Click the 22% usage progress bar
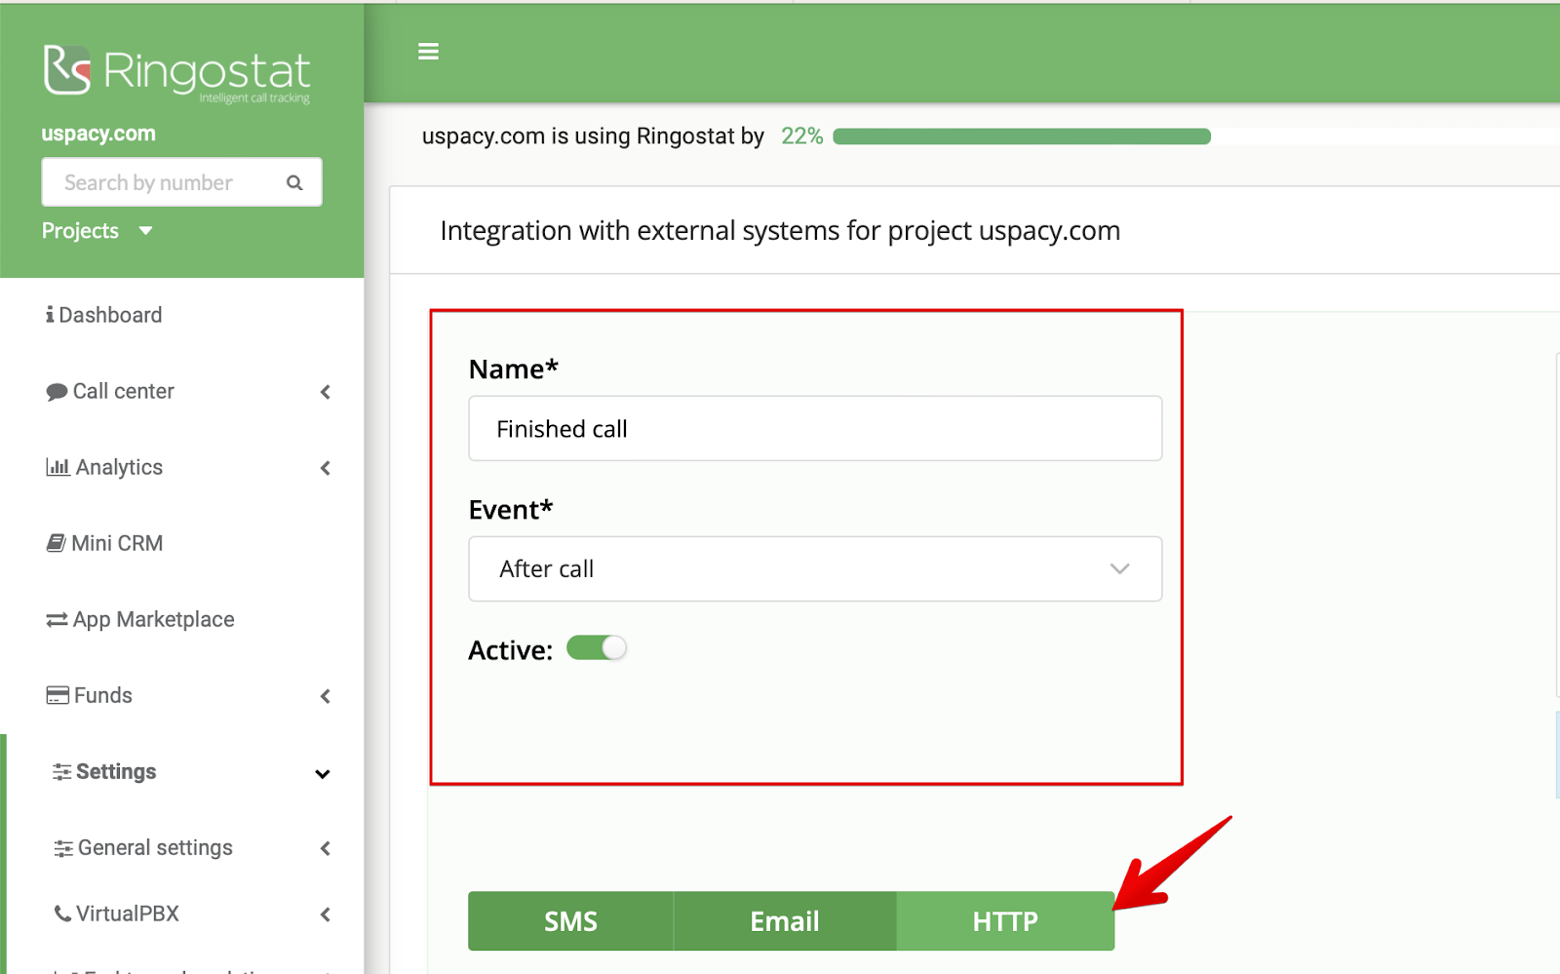 click(x=1022, y=136)
